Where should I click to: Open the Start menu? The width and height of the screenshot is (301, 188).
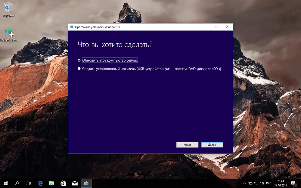pyautogui.click(x=5, y=183)
